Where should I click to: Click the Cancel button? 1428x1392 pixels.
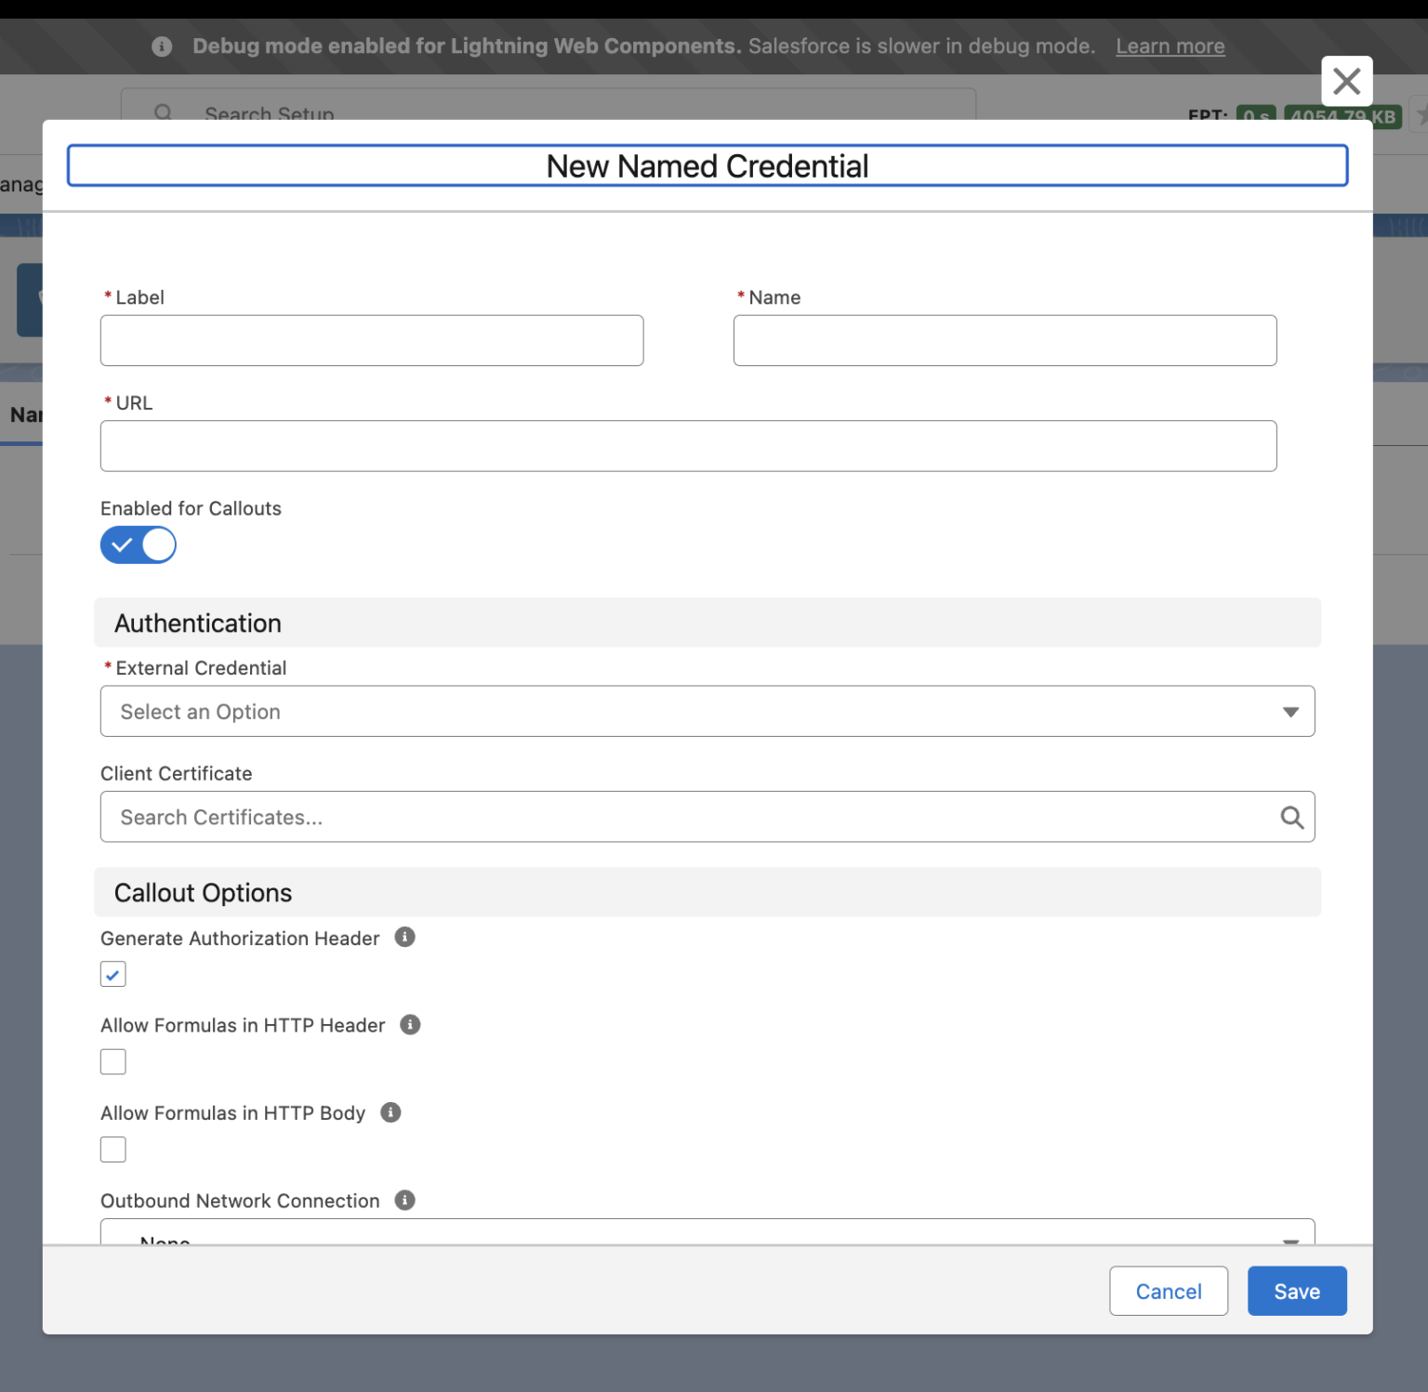pos(1168,1291)
